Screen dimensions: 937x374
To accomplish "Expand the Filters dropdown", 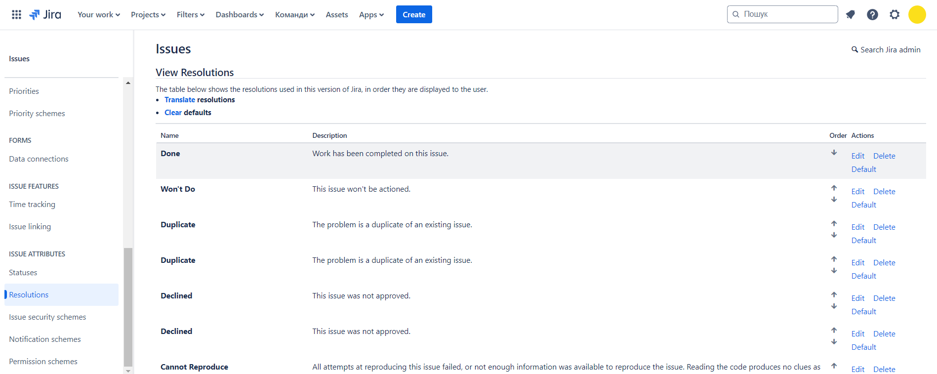I will (x=190, y=14).
